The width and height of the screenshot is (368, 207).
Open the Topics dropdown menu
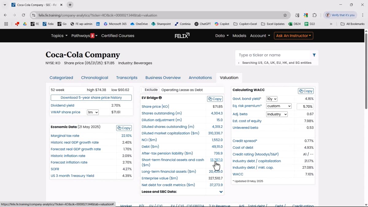coord(59,36)
